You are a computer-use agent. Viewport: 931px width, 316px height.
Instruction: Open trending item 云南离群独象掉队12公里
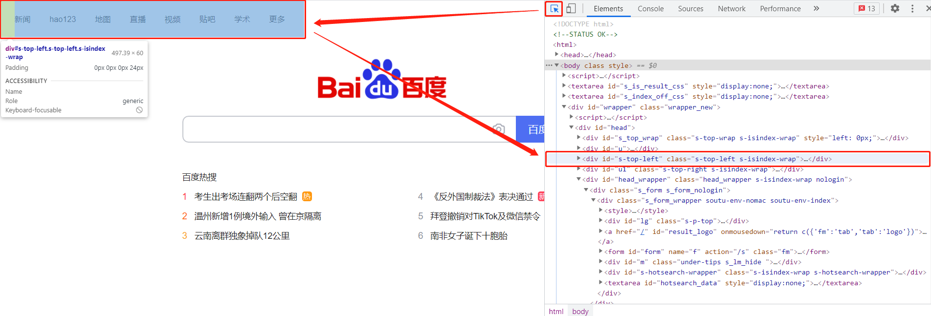click(x=242, y=235)
